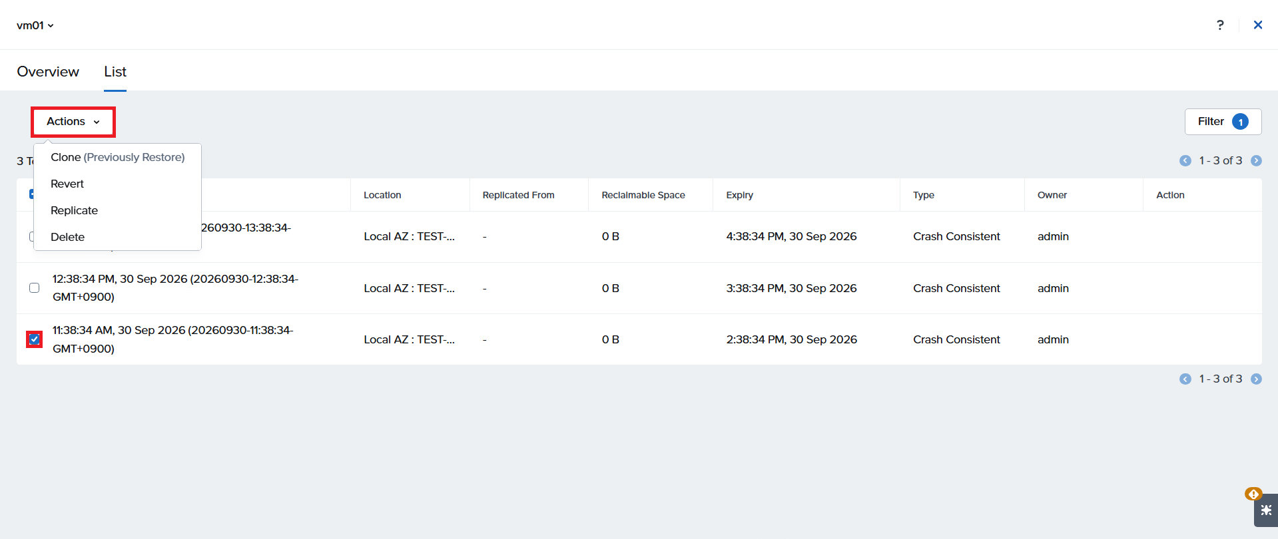
Task: Click the Location column header
Action: pyautogui.click(x=382, y=195)
